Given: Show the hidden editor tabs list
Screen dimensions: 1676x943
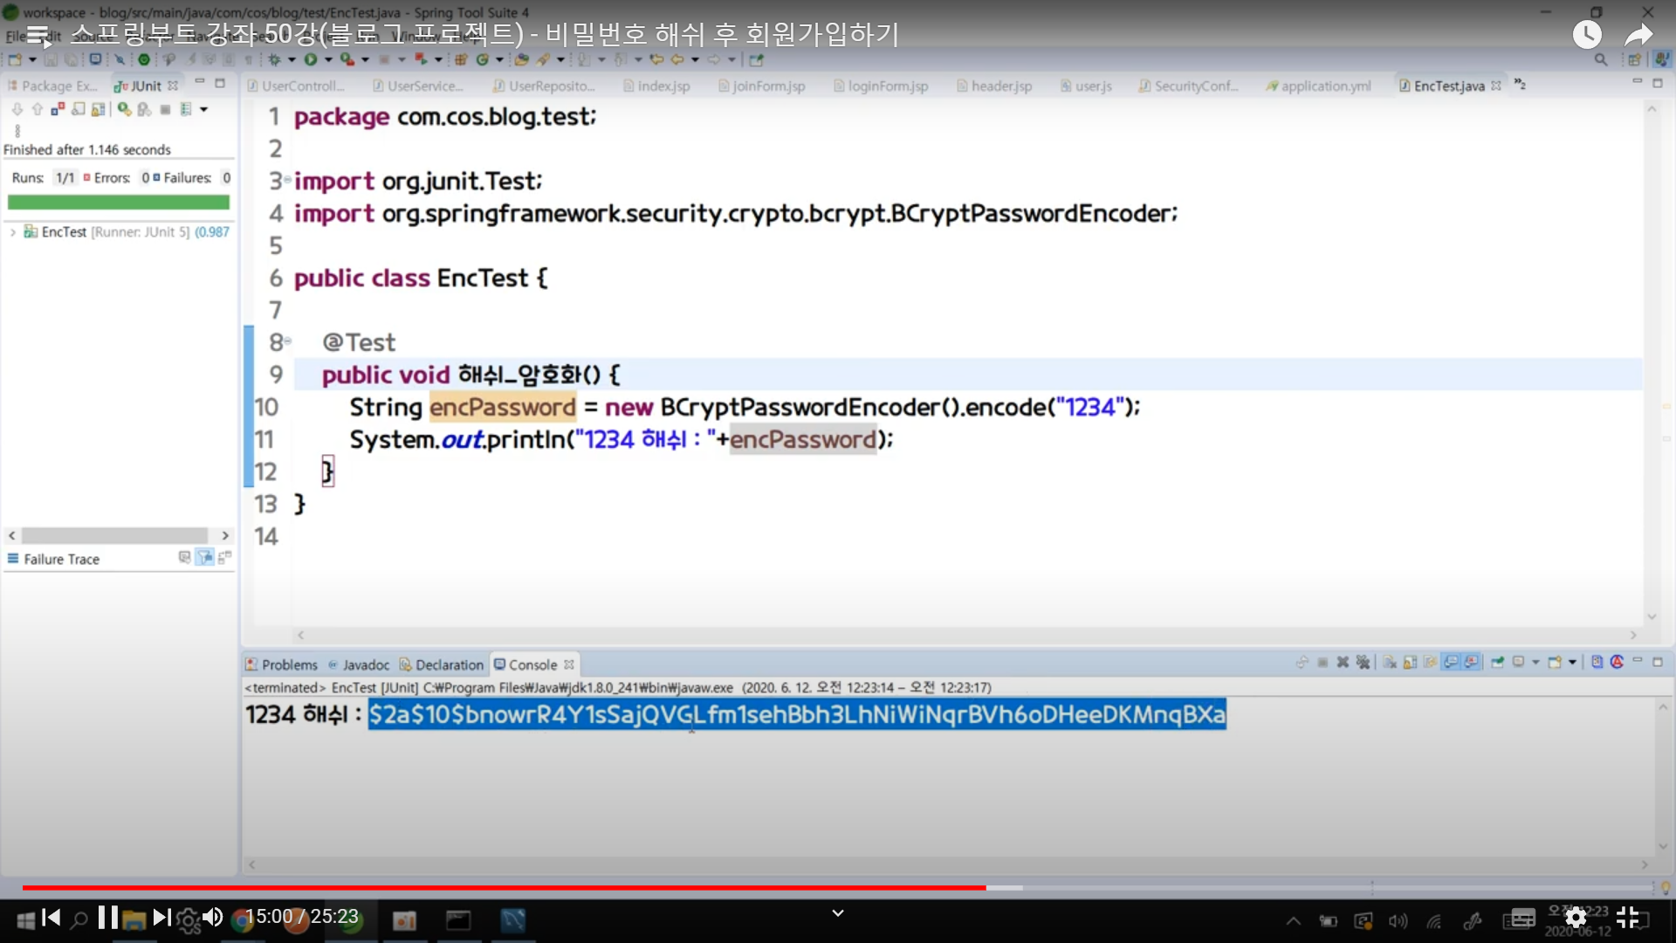Looking at the screenshot, I should coord(1520,84).
